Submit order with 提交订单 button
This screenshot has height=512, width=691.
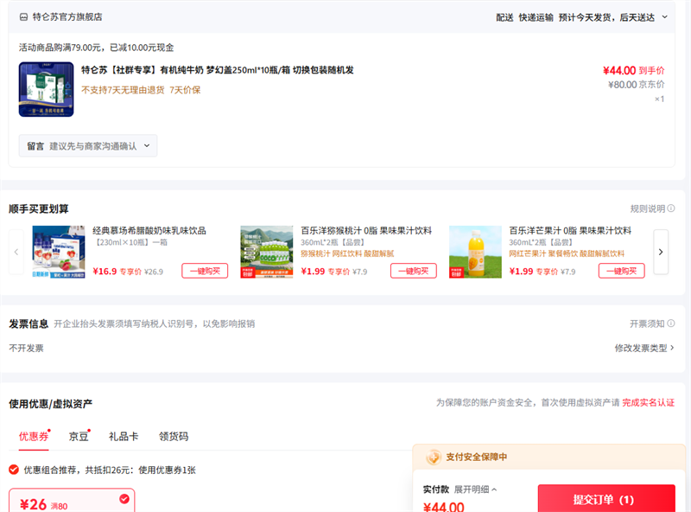point(605,499)
